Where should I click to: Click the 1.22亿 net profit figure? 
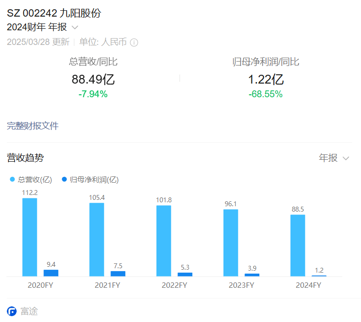(x=266, y=79)
